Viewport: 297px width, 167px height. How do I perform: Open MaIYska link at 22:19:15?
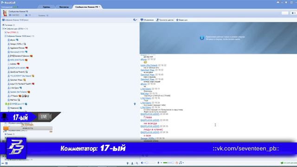click(144, 93)
